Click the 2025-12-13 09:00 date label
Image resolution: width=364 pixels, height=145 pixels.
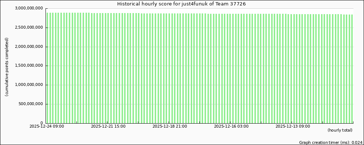293,127
